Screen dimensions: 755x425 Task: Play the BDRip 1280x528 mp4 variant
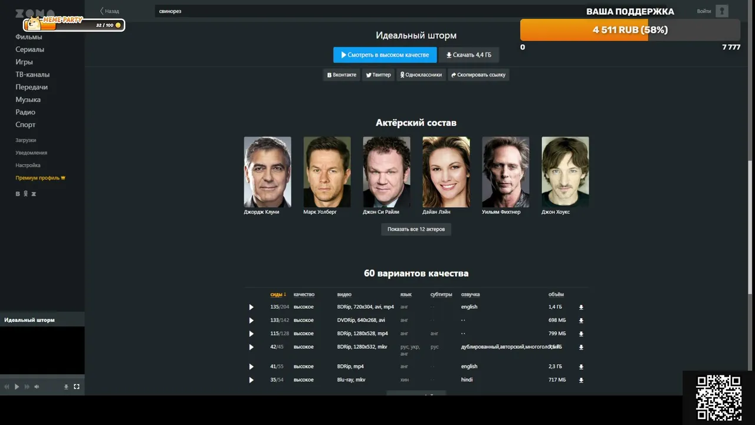tap(251, 334)
